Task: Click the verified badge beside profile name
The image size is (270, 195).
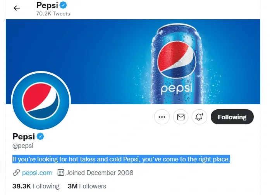Action: [40, 136]
